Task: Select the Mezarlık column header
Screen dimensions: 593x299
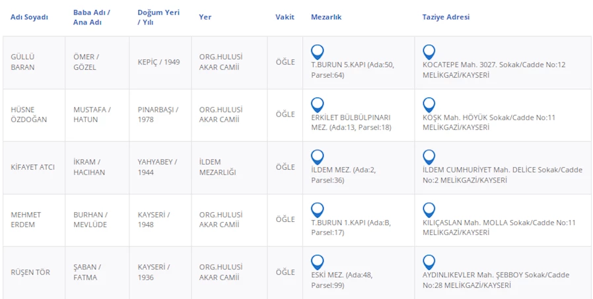Action: pyautogui.click(x=326, y=17)
